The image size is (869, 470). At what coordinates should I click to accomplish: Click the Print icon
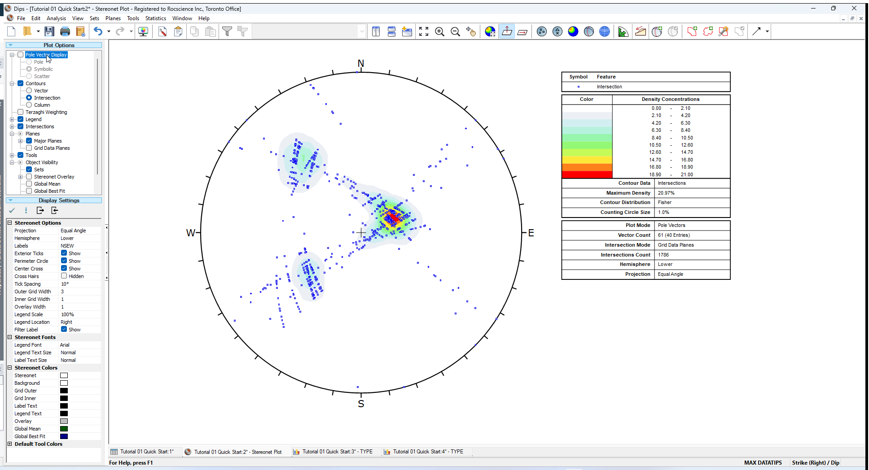click(x=65, y=31)
